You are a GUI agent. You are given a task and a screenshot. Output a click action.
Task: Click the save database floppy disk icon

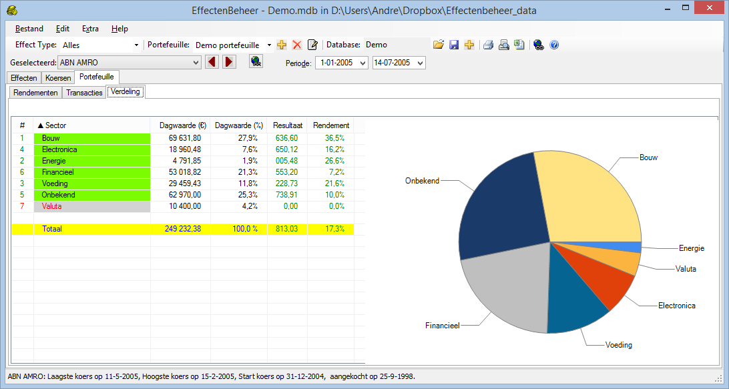click(x=454, y=45)
